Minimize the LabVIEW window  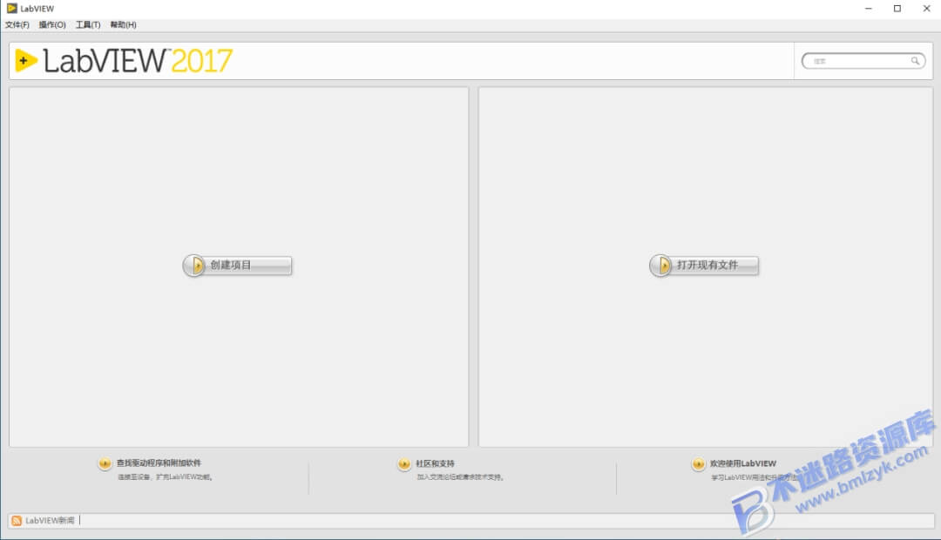pyautogui.click(x=868, y=9)
